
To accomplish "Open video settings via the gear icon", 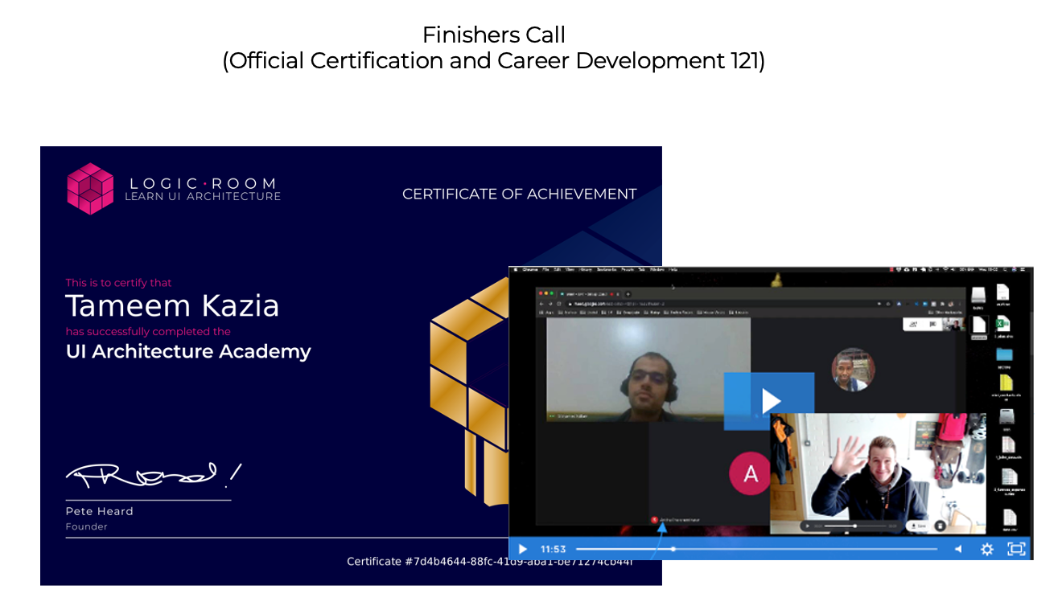I will [x=986, y=549].
